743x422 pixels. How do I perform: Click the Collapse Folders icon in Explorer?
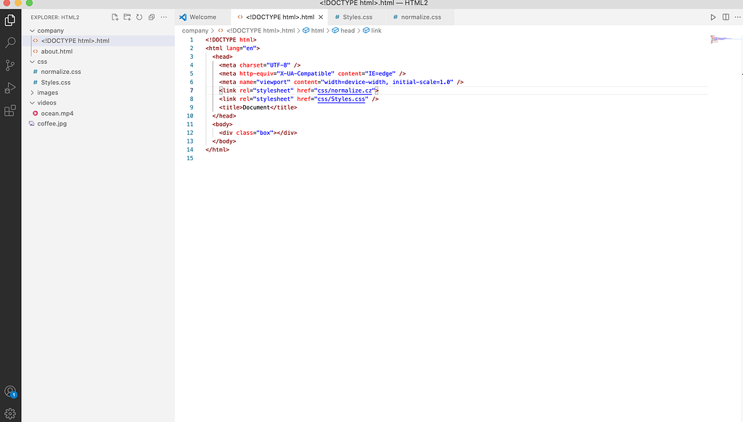pos(152,17)
